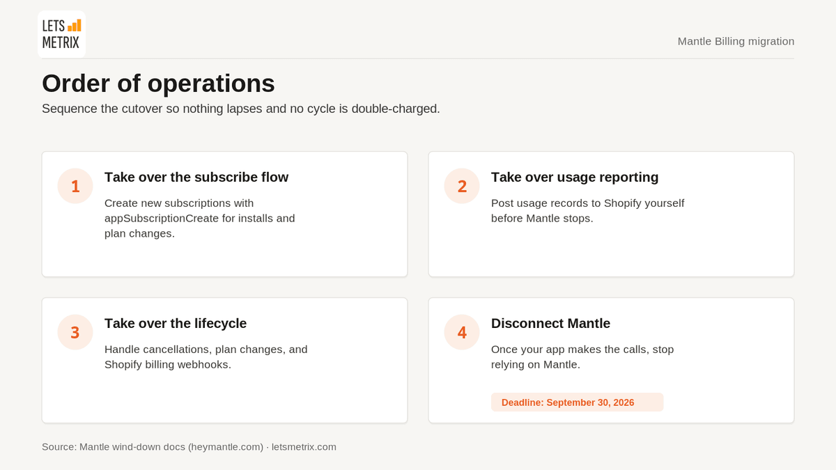Click the appSubscriptionCreate description text
This screenshot has height=470, width=836.
[200, 218]
